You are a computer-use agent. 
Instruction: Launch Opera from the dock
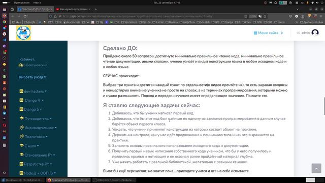pyautogui.click(x=5, y=126)
